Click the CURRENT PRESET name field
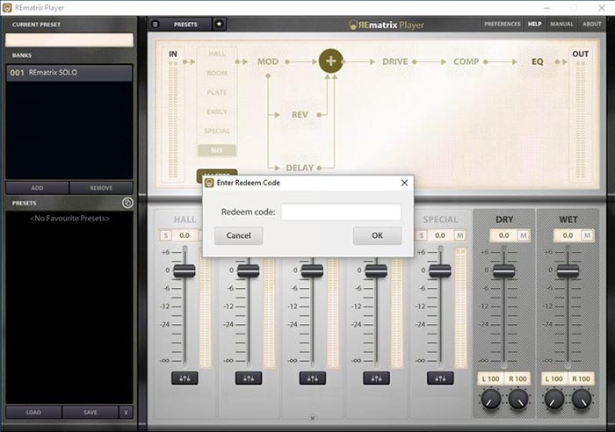Screen dimensions: 615x432 (69, 40)
